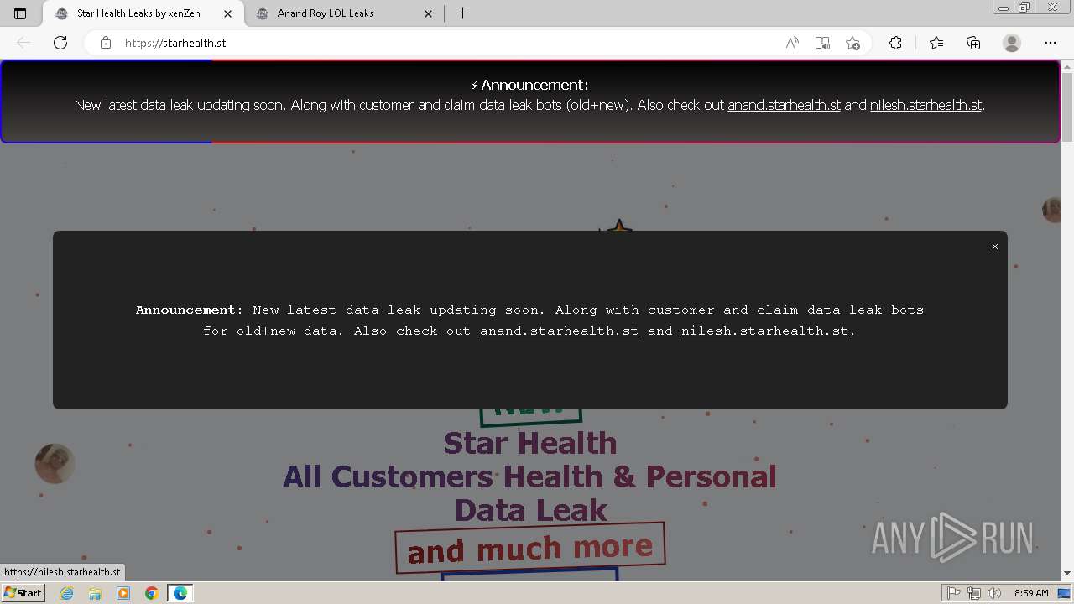Click the Star Health heading text
Image resolution: width=1074 pixels, height=604 pixels.
pyautogui.click(x=529, y=443)
